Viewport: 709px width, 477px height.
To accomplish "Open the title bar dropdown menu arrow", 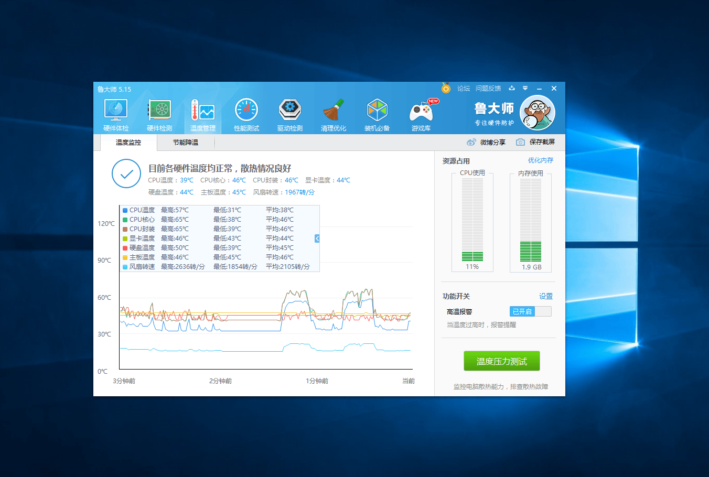I will pyautogui.click(x=525, y=88).
